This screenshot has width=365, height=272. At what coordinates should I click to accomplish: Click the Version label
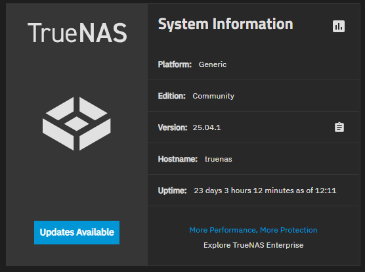[173, 127]
